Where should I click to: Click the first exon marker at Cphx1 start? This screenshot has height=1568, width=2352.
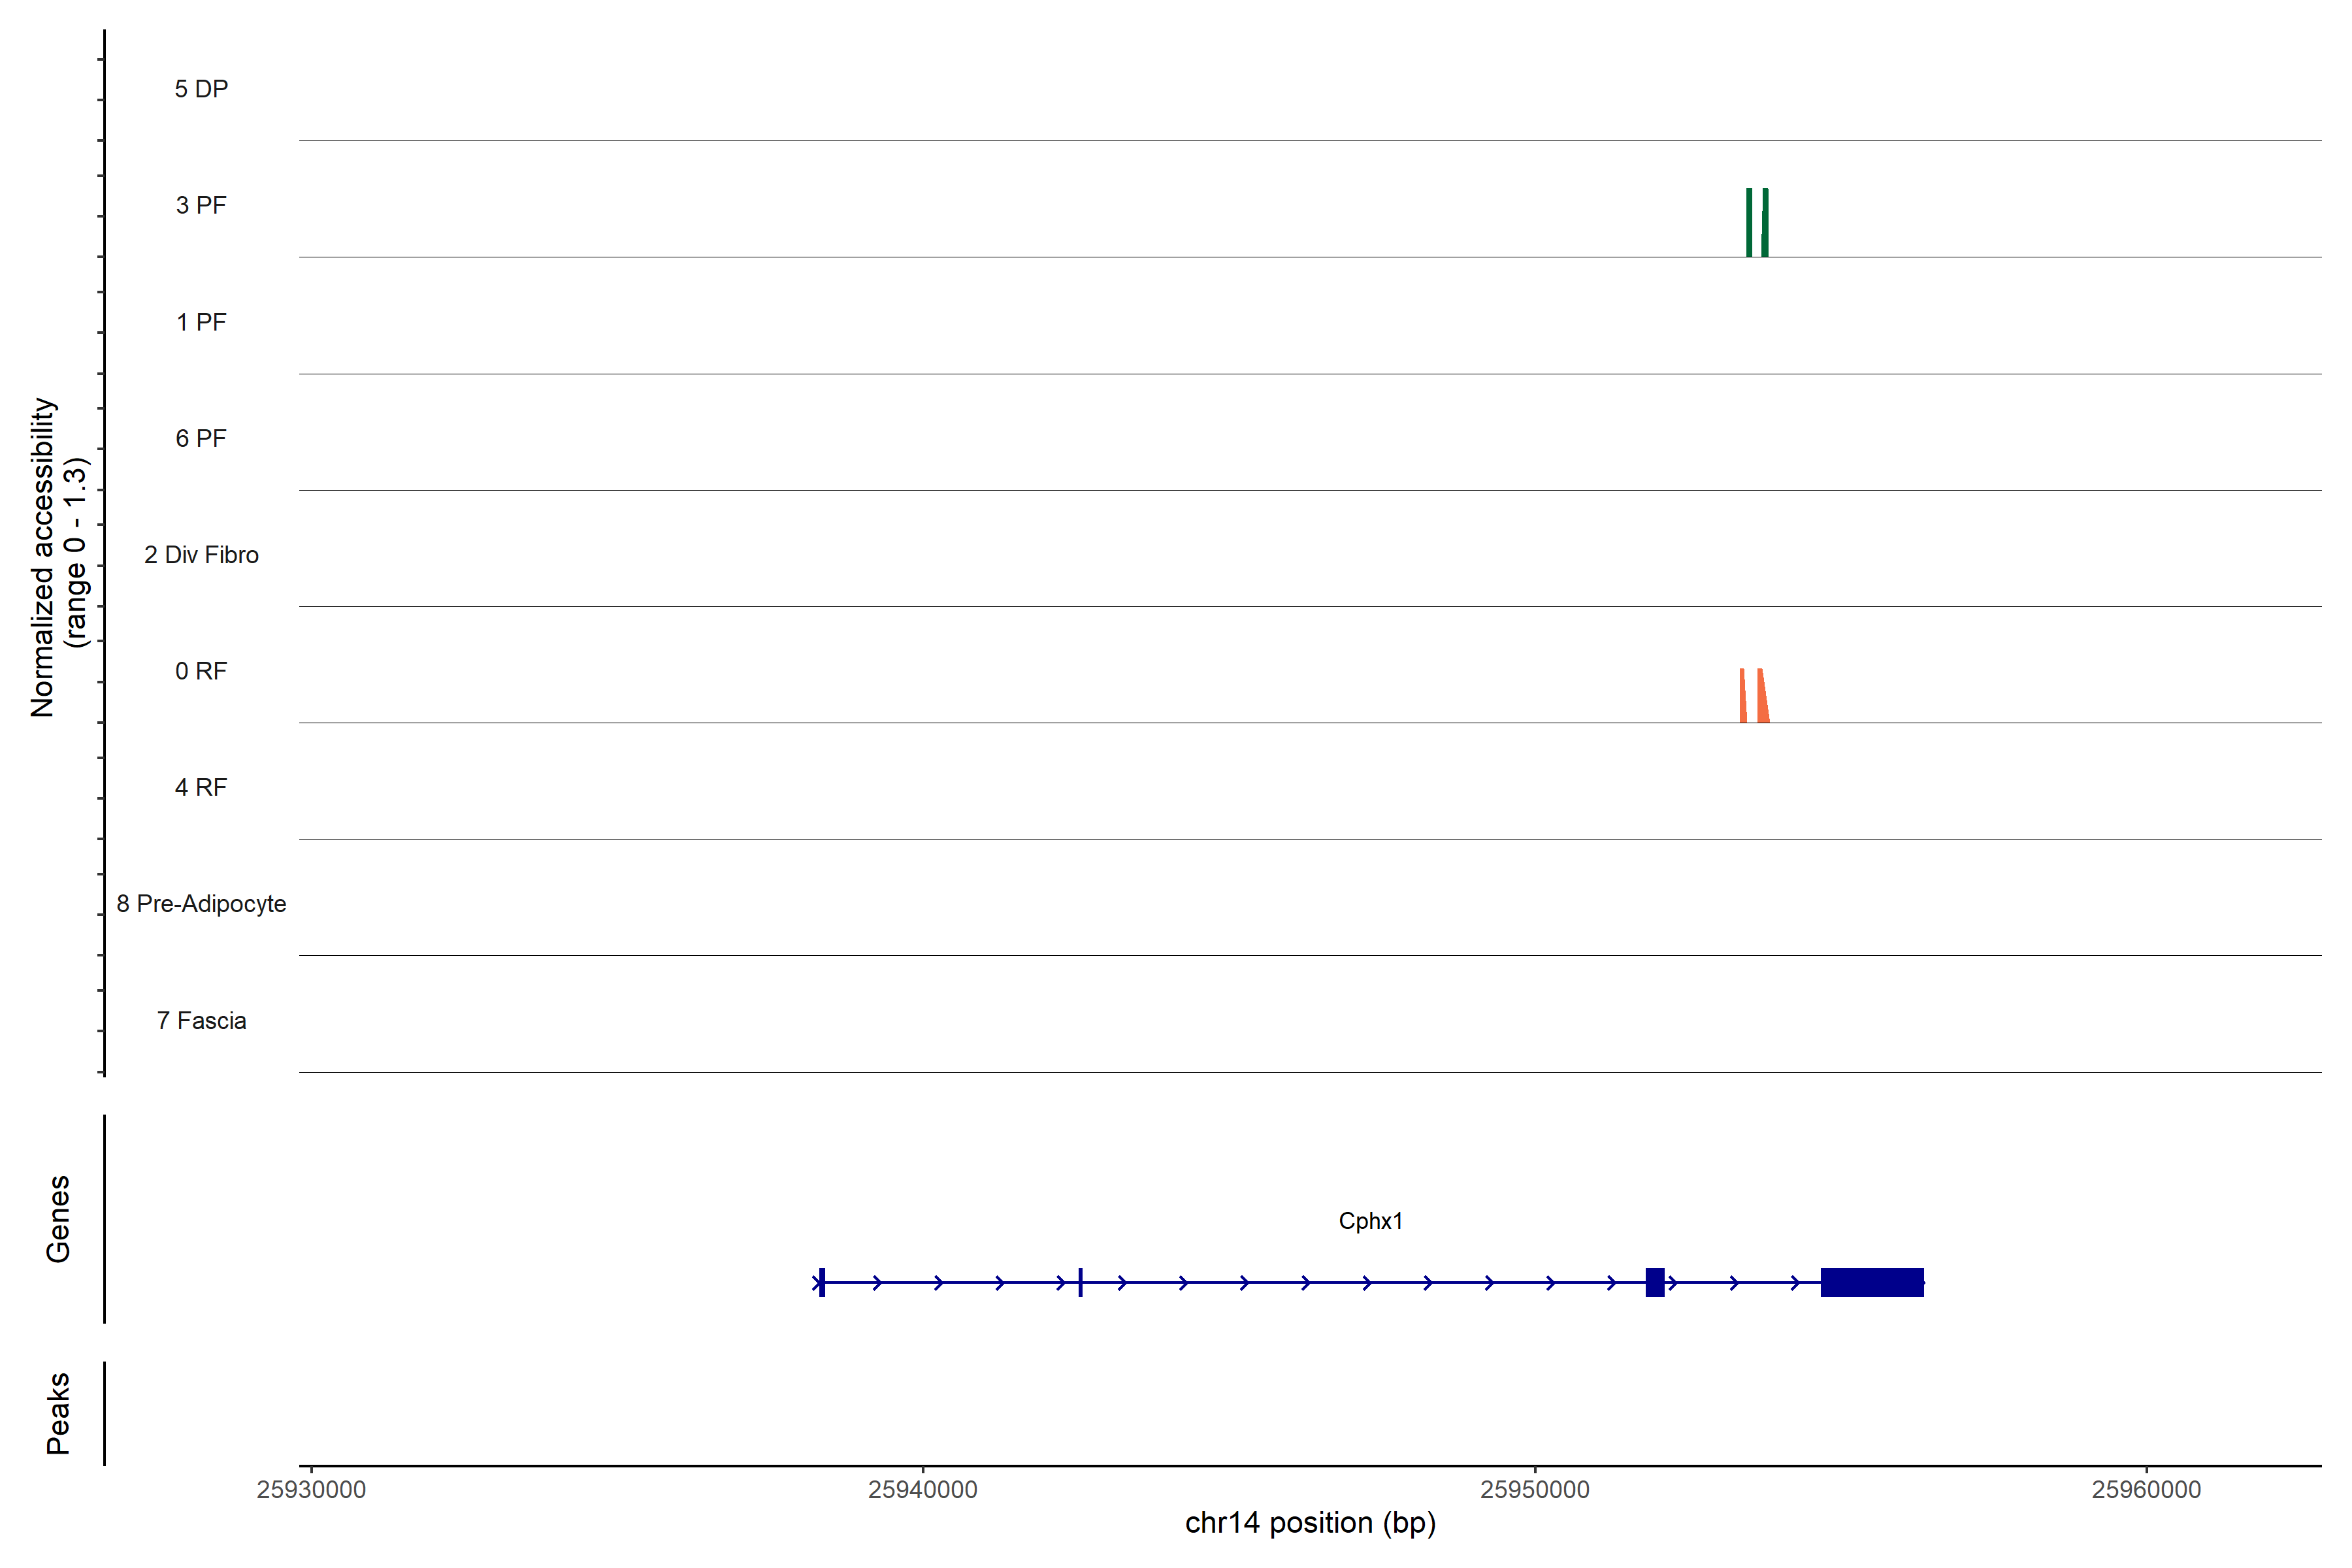pos(822,1282)
